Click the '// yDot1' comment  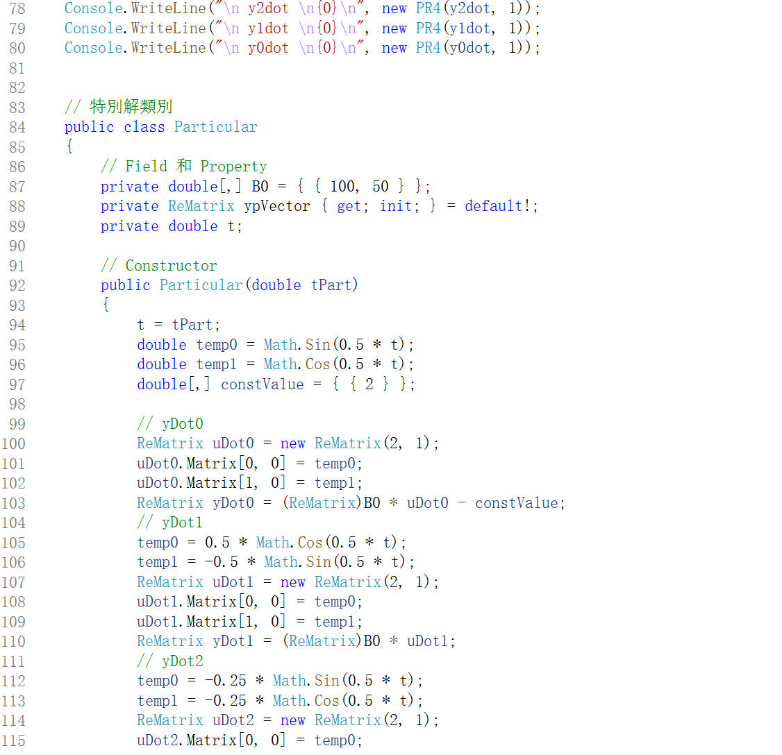(x=170, y=523)
